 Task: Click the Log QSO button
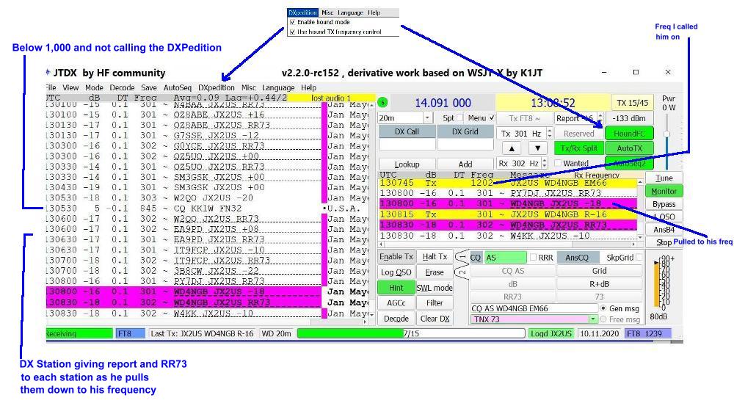pyautogui.click(x=396, y=272)
